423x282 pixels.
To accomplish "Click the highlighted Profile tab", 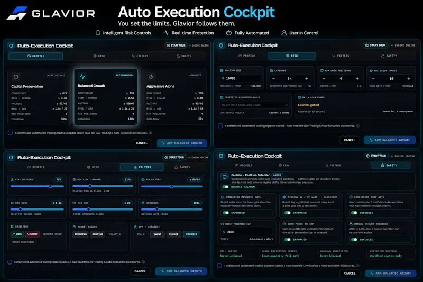I will pyautogui.click(x=35, y=56).
